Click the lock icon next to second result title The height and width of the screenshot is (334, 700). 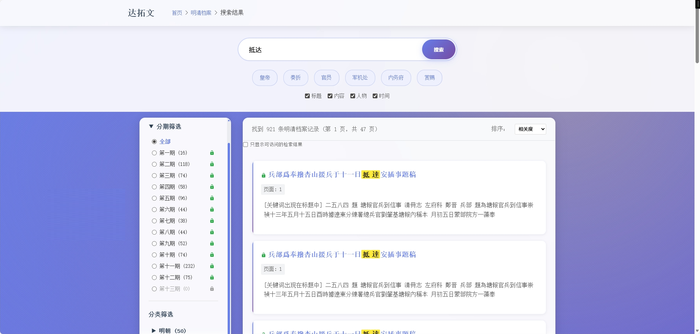coord(264,255)
